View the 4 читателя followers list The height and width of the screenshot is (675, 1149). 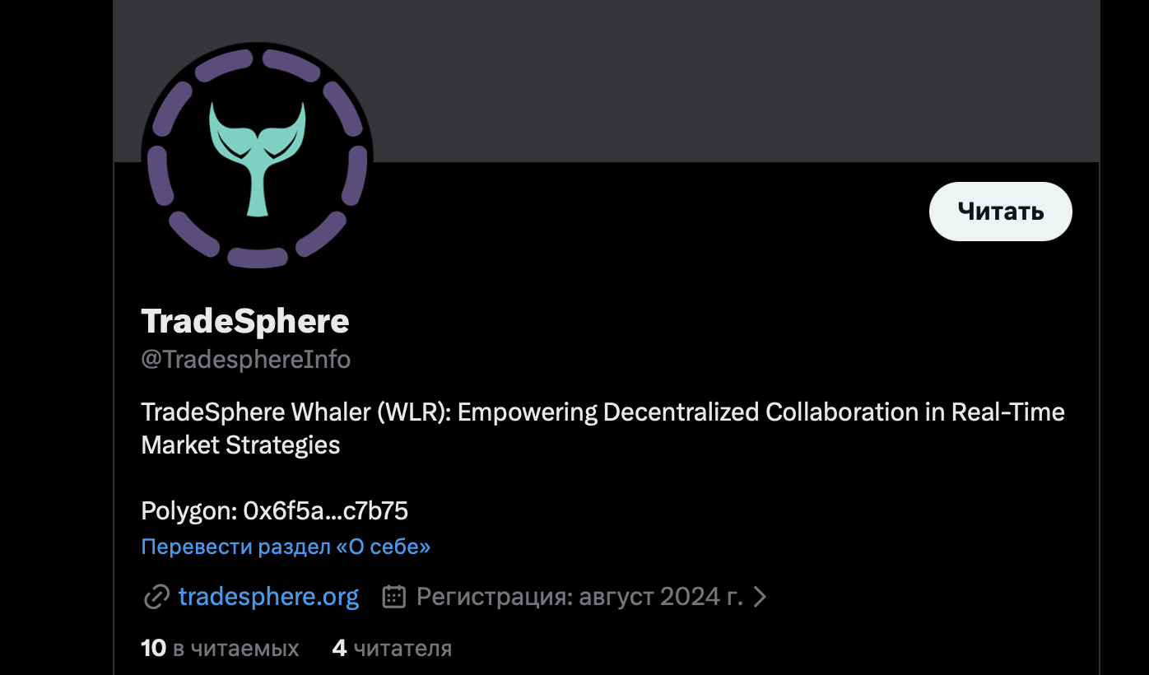[392, 648]
